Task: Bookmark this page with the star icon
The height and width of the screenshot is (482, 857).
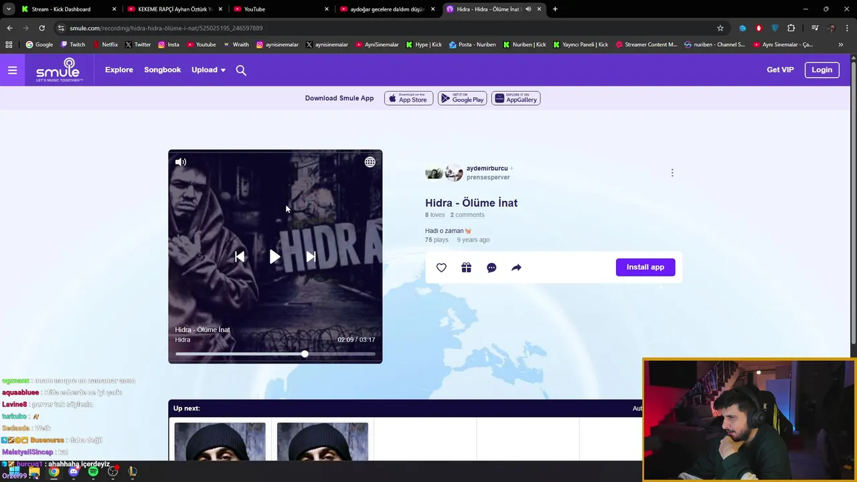Action: click(720, 28)
